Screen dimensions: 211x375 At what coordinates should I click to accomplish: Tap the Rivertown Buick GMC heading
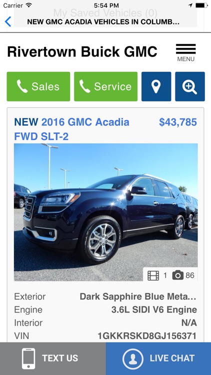pos(82,51)
